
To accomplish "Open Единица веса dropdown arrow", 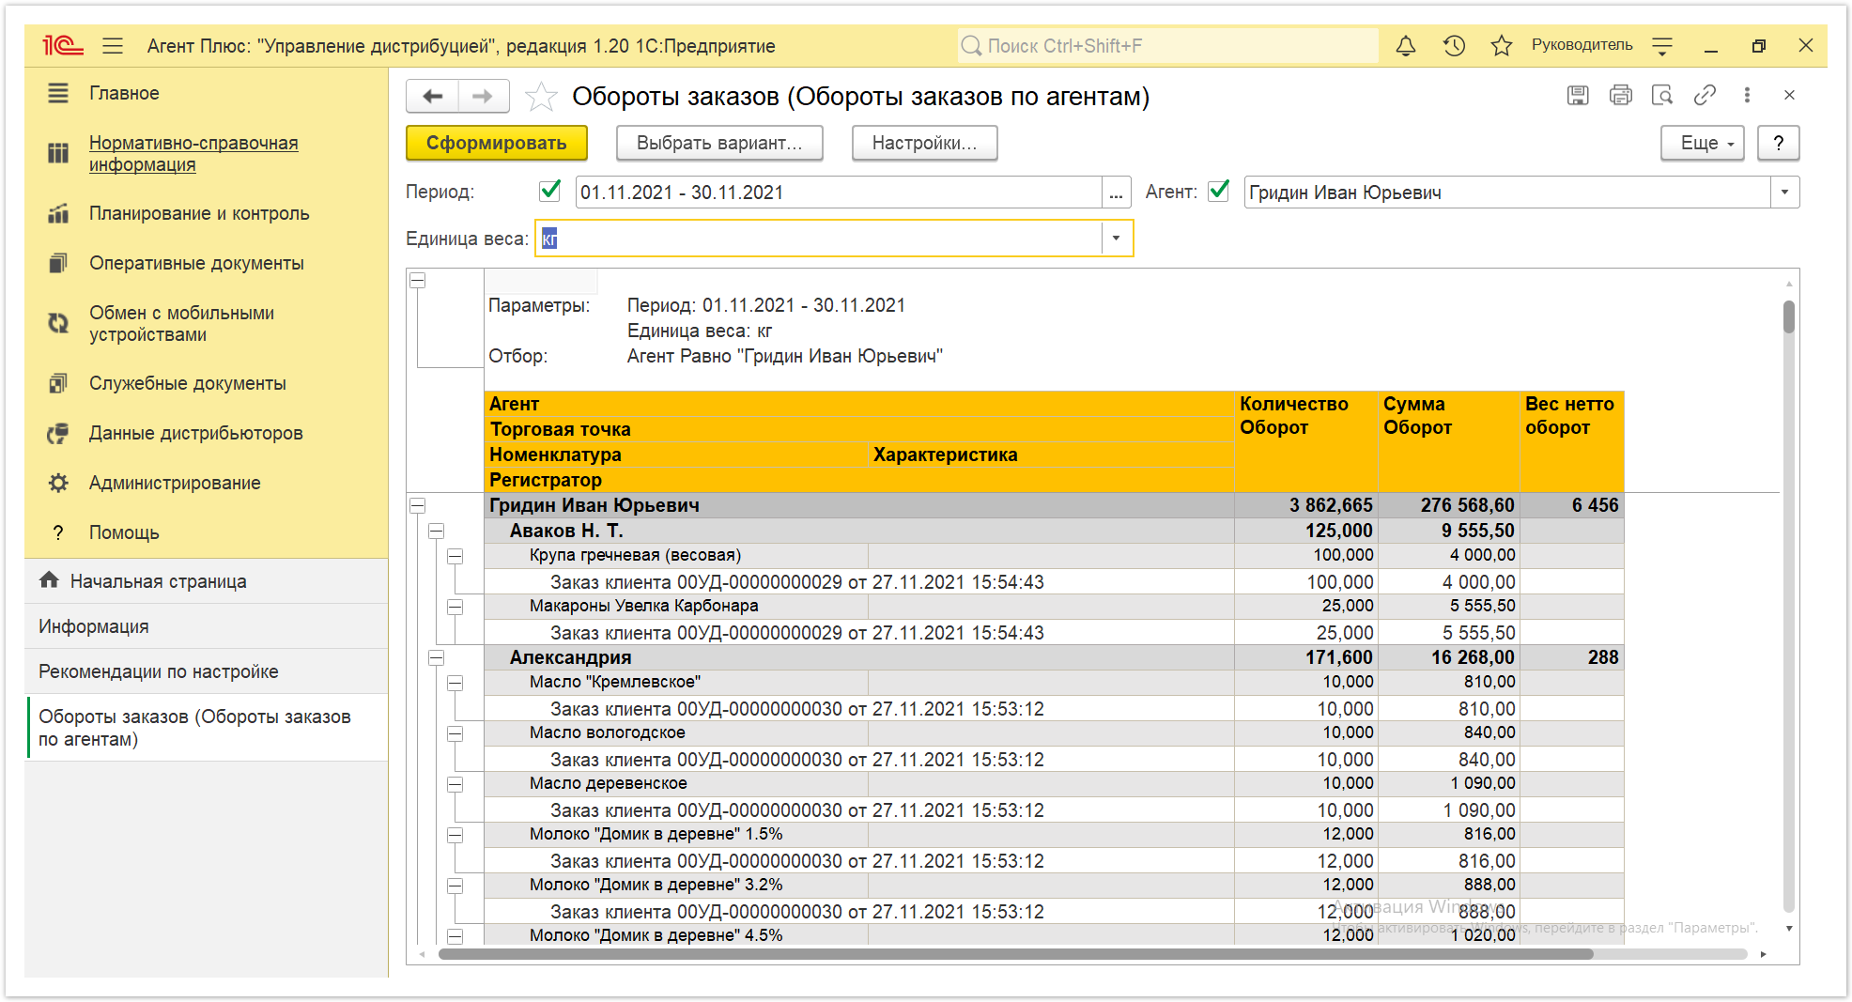I will tap(1116, 239).
